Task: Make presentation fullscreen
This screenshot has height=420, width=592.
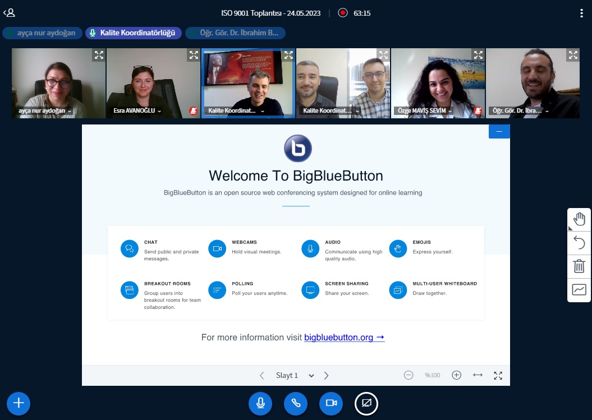Action: (x=498, y=376)
